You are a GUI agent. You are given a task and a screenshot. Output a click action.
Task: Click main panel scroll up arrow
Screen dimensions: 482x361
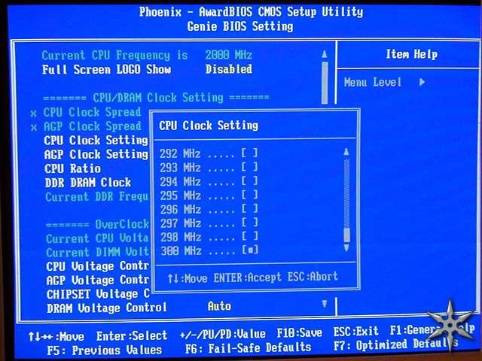coord(325,55)
